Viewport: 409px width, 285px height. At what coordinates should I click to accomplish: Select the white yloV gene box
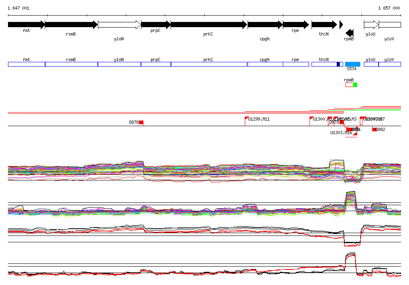390,25
